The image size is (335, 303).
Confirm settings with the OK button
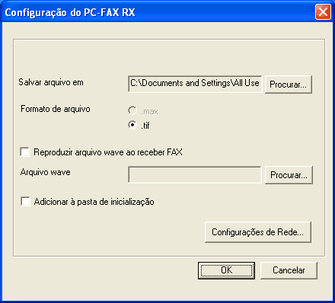coord(226,270)
